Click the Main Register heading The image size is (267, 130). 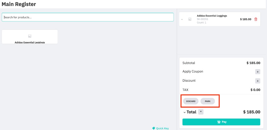coord(19,4)
